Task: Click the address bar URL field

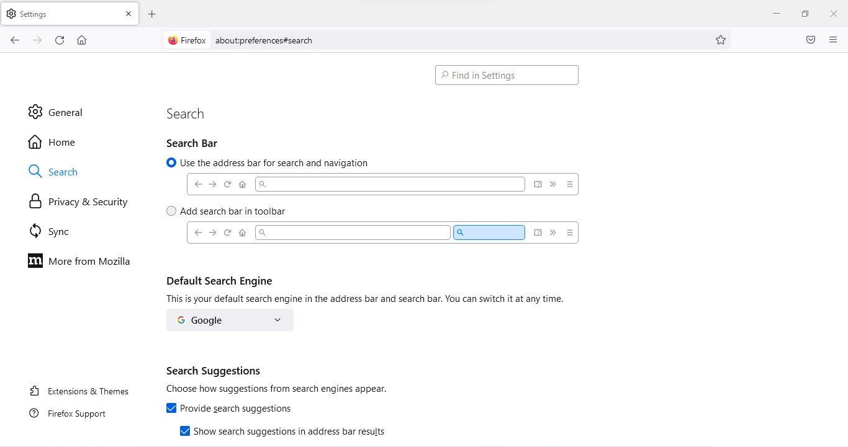Action: 435,40
